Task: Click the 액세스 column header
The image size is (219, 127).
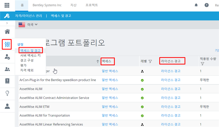Action: click(x=106, y=61)
